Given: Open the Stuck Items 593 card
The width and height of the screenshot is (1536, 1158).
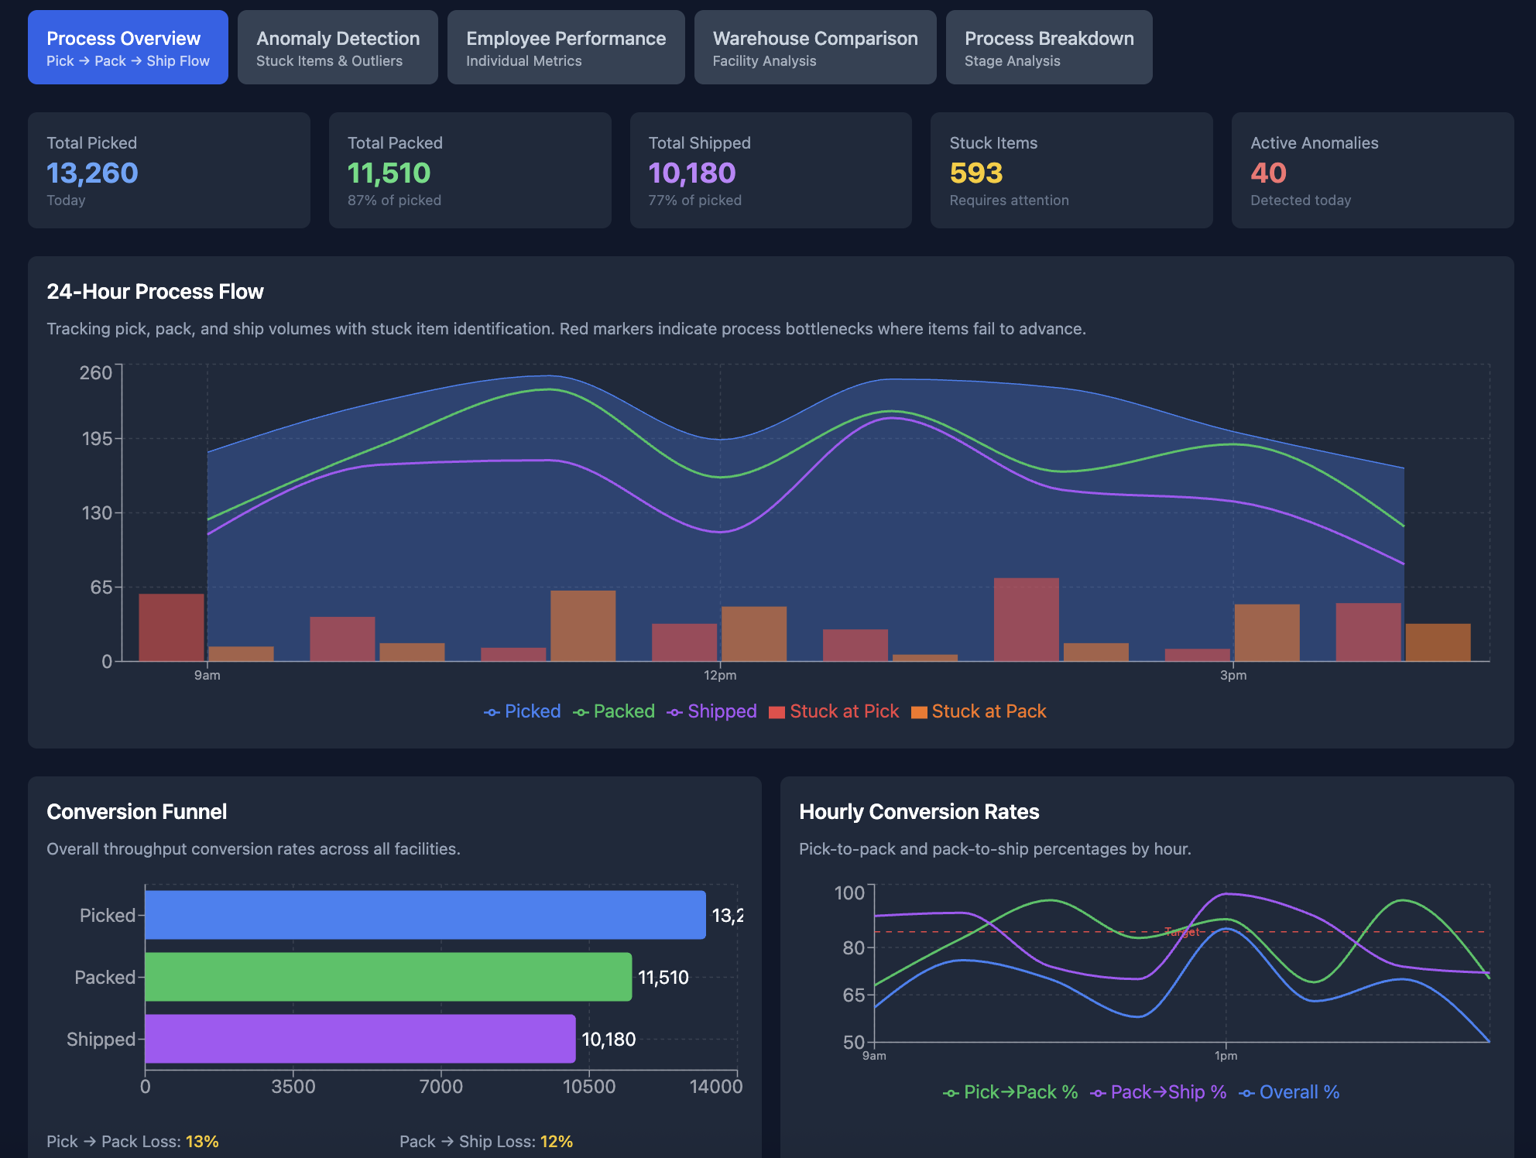Looking at the screenshot, I should (1071, 170).
